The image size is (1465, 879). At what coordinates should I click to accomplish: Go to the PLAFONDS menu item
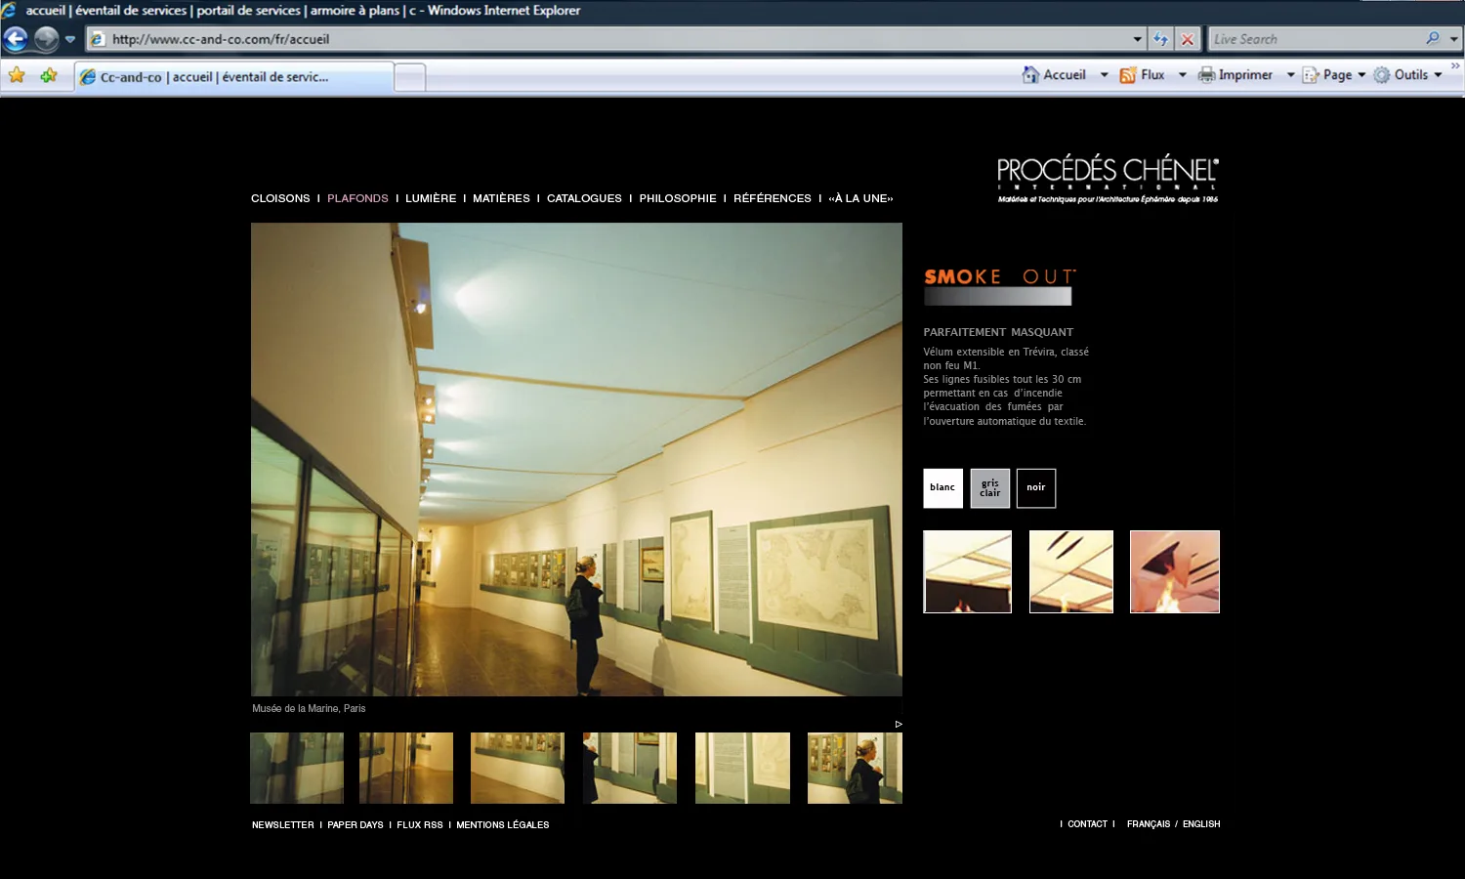click(x=357, y=198)
